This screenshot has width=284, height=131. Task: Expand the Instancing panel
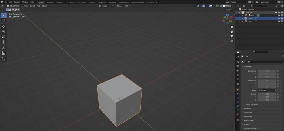coord(248,117)
